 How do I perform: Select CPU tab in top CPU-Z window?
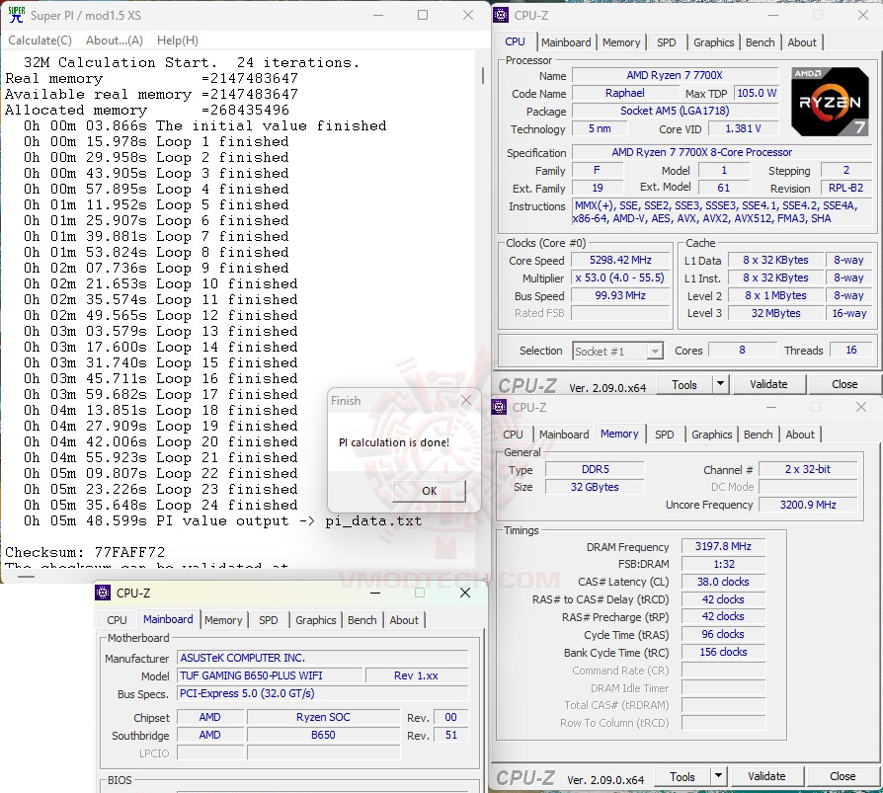(515, 41)
